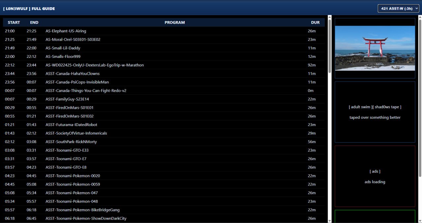
Task: Click the ads loading panel
Action: pos(375,176)
